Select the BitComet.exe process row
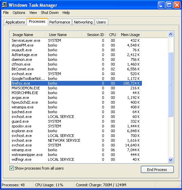This screenshot has width=182, height=190. (x=76, y=69)
